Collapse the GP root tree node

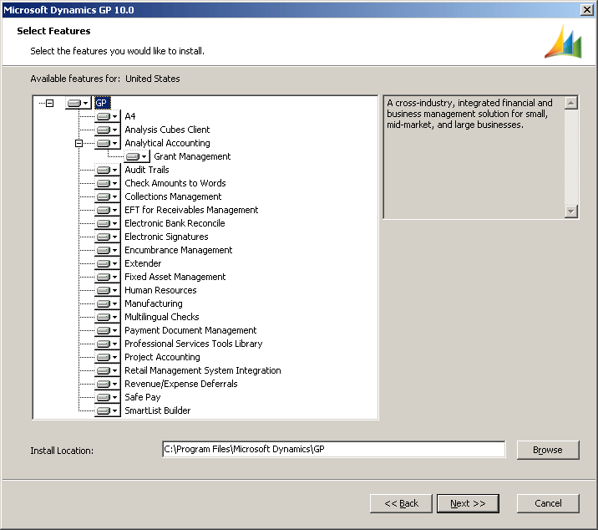pos(49,103)
